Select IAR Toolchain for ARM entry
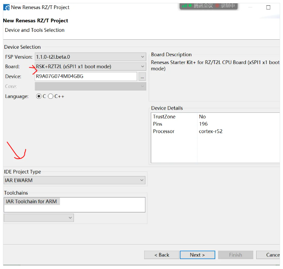Screen dimensions: 283x269 tap(31, 201)
